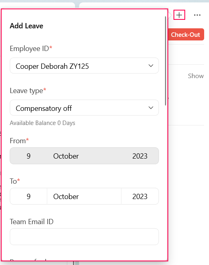Image resolution: width=209 pixels, height=265 pixels.
Task: Open the Employee ID dropdown
Action: [84, 66]
